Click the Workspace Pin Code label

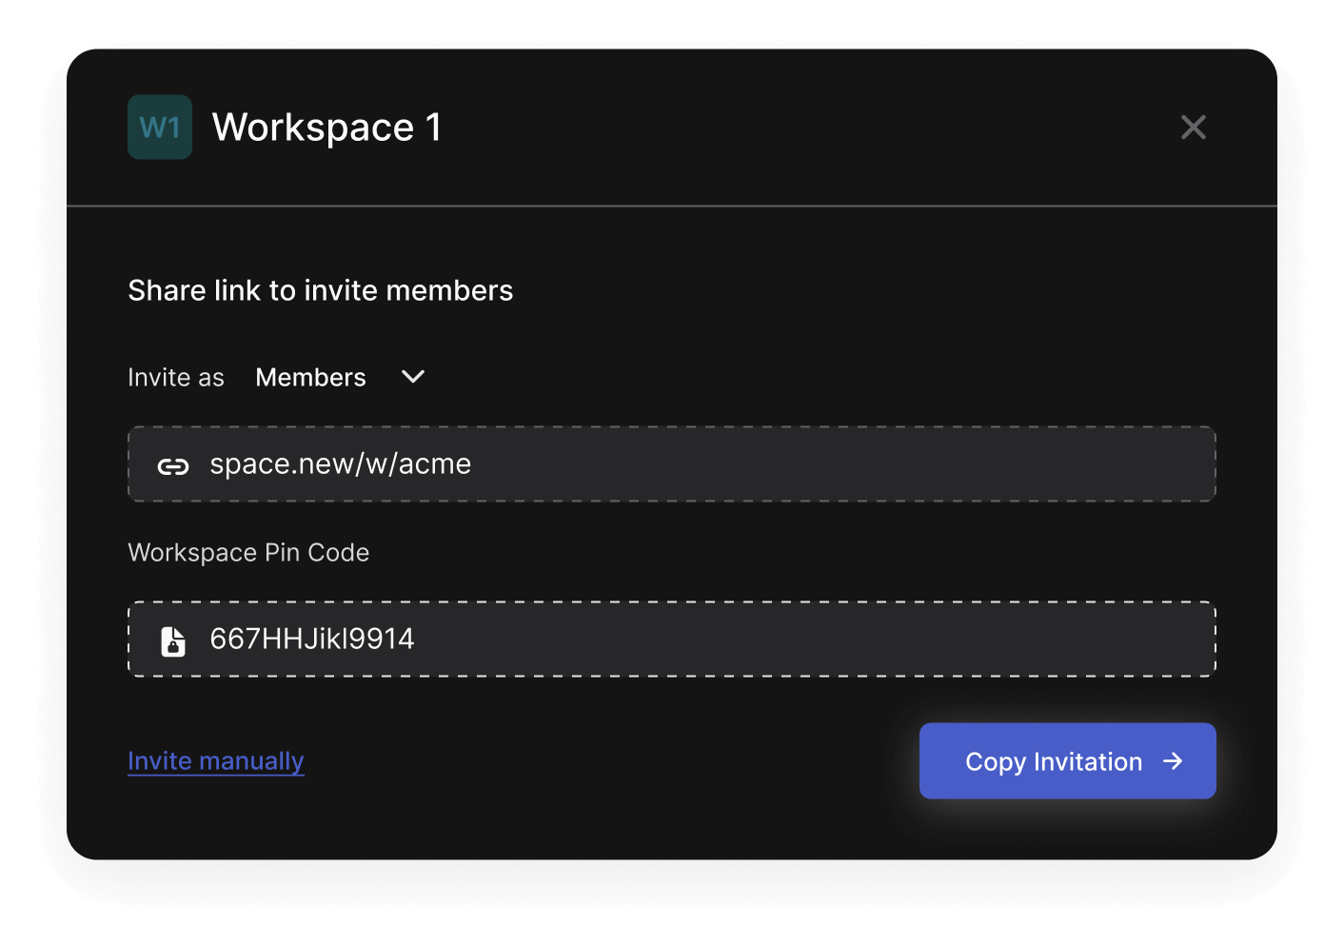pos(248,553)
